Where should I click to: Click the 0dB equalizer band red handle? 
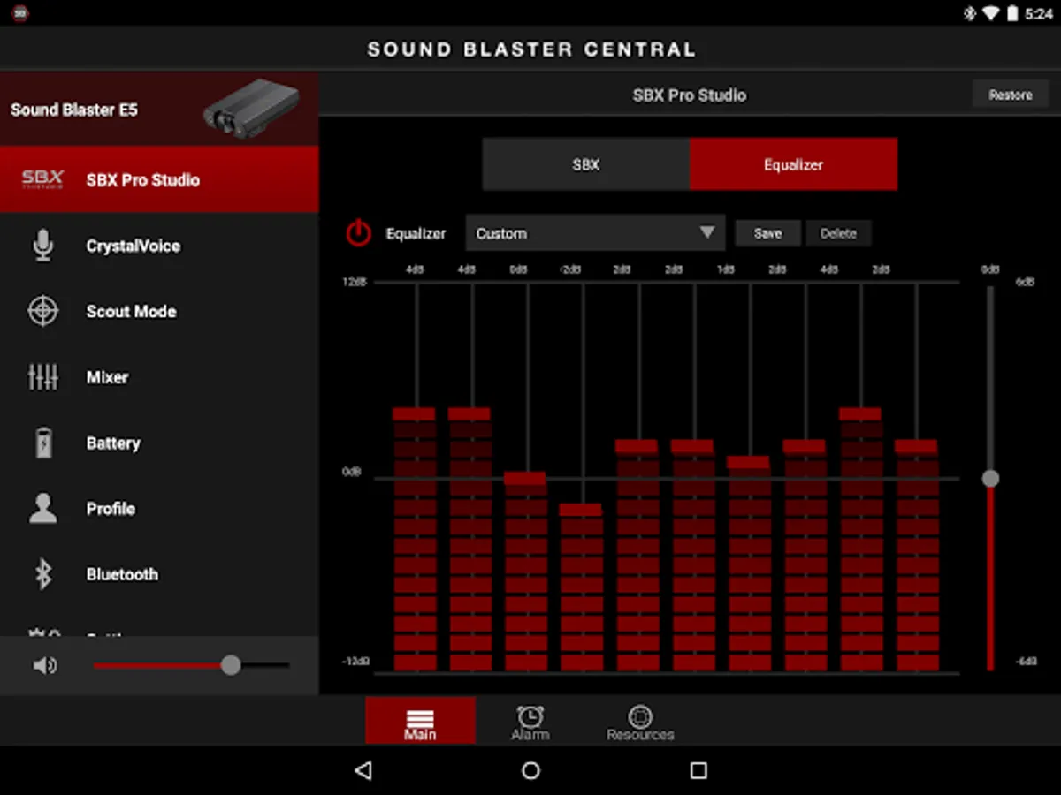pos(525,478)
